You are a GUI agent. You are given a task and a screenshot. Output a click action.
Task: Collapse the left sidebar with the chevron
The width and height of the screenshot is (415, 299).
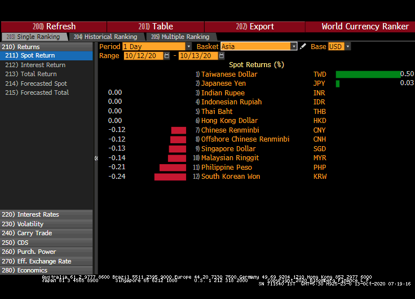96,159
